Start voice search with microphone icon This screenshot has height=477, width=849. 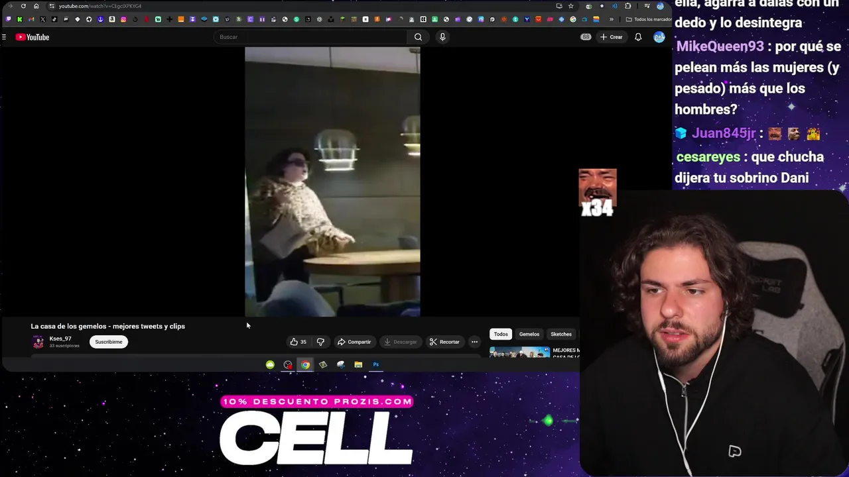pos(442,37)
